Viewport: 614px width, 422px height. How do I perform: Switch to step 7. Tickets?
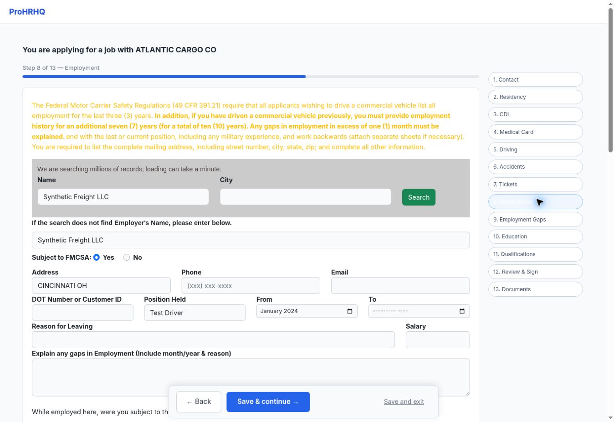coord(536,185)
